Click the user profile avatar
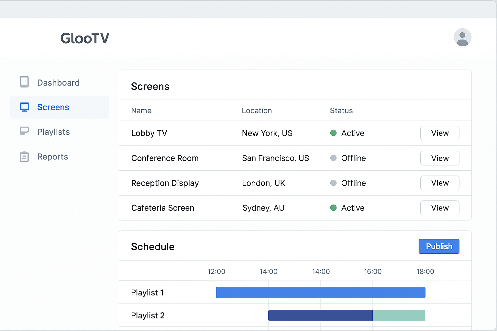This screenshot has width=497, height=331. [463, 37]
